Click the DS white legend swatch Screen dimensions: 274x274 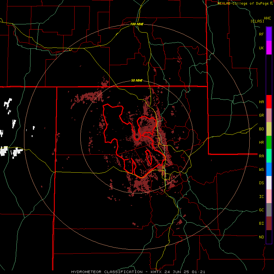pyautogui.click(x=269, y=183)
